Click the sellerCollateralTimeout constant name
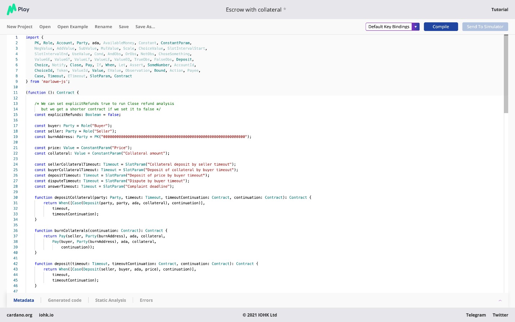Screen dimensions: 515x322 click(x=73, y=164)
